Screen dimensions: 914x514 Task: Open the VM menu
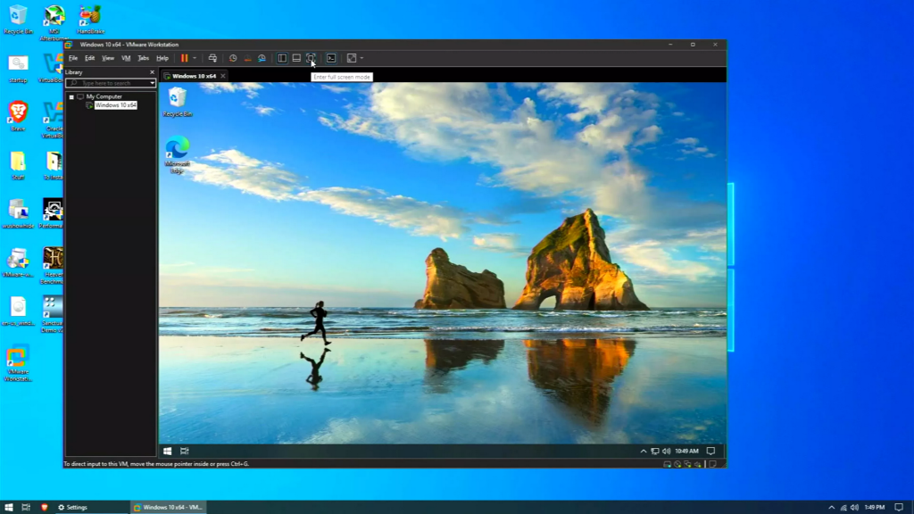(126, 58)
